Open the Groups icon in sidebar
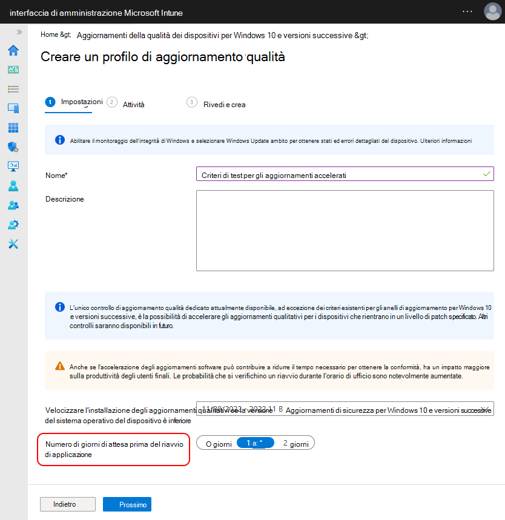Screen dimensions: 505x520 coord(13,205)
